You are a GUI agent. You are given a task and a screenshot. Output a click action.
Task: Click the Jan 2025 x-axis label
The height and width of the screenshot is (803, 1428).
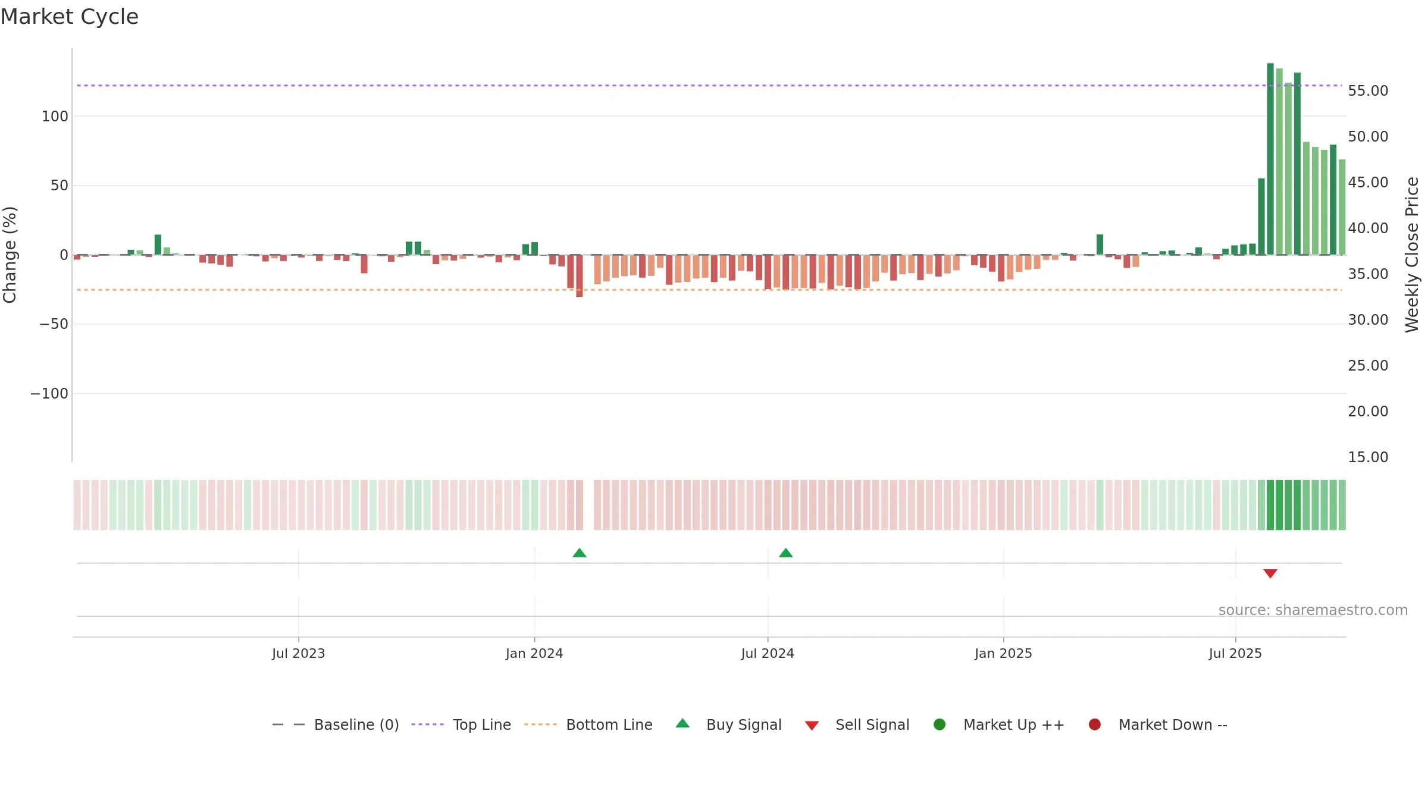click(1003, 654)
